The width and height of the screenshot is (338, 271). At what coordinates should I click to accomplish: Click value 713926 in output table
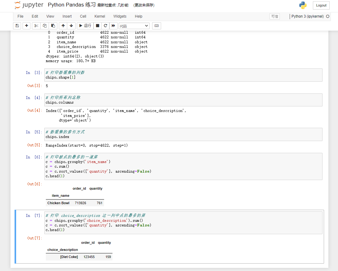point(81,203)
